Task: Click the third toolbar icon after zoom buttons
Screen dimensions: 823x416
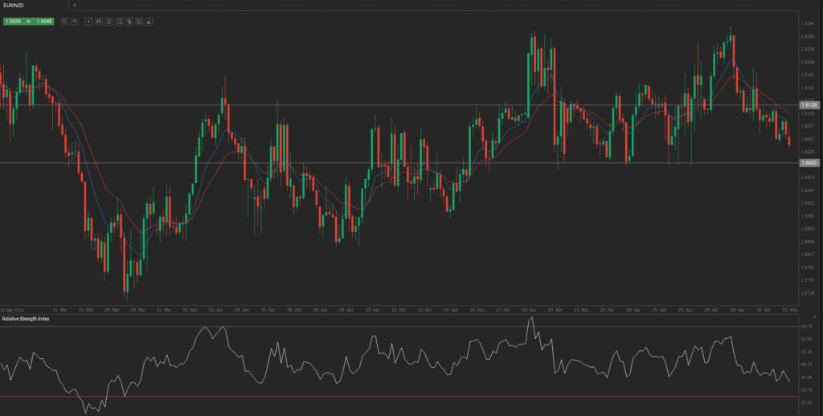Action: pyautogui.click(x=109, y=21)
